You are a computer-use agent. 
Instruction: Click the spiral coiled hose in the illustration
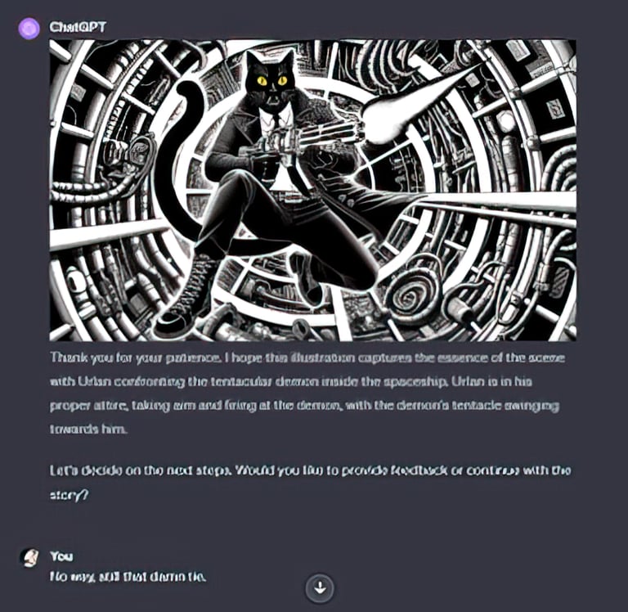(410, 297)
